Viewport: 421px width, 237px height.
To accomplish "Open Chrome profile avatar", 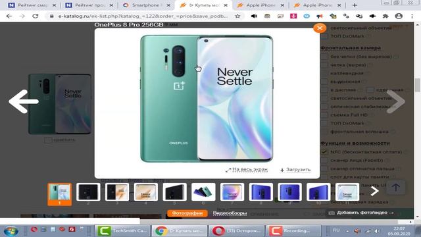I will tap(399, 16).
